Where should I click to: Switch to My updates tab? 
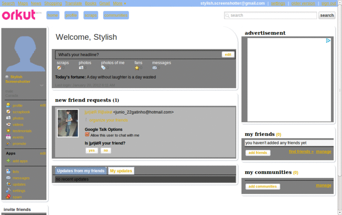[x=121, y=171]
